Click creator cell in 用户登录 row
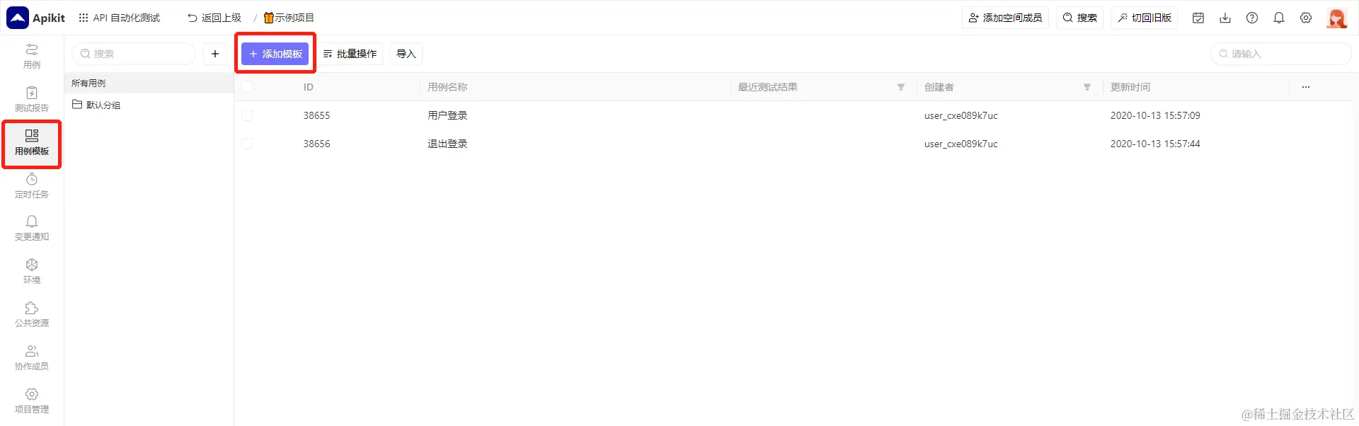1359x426 pixels. point(961,115)
